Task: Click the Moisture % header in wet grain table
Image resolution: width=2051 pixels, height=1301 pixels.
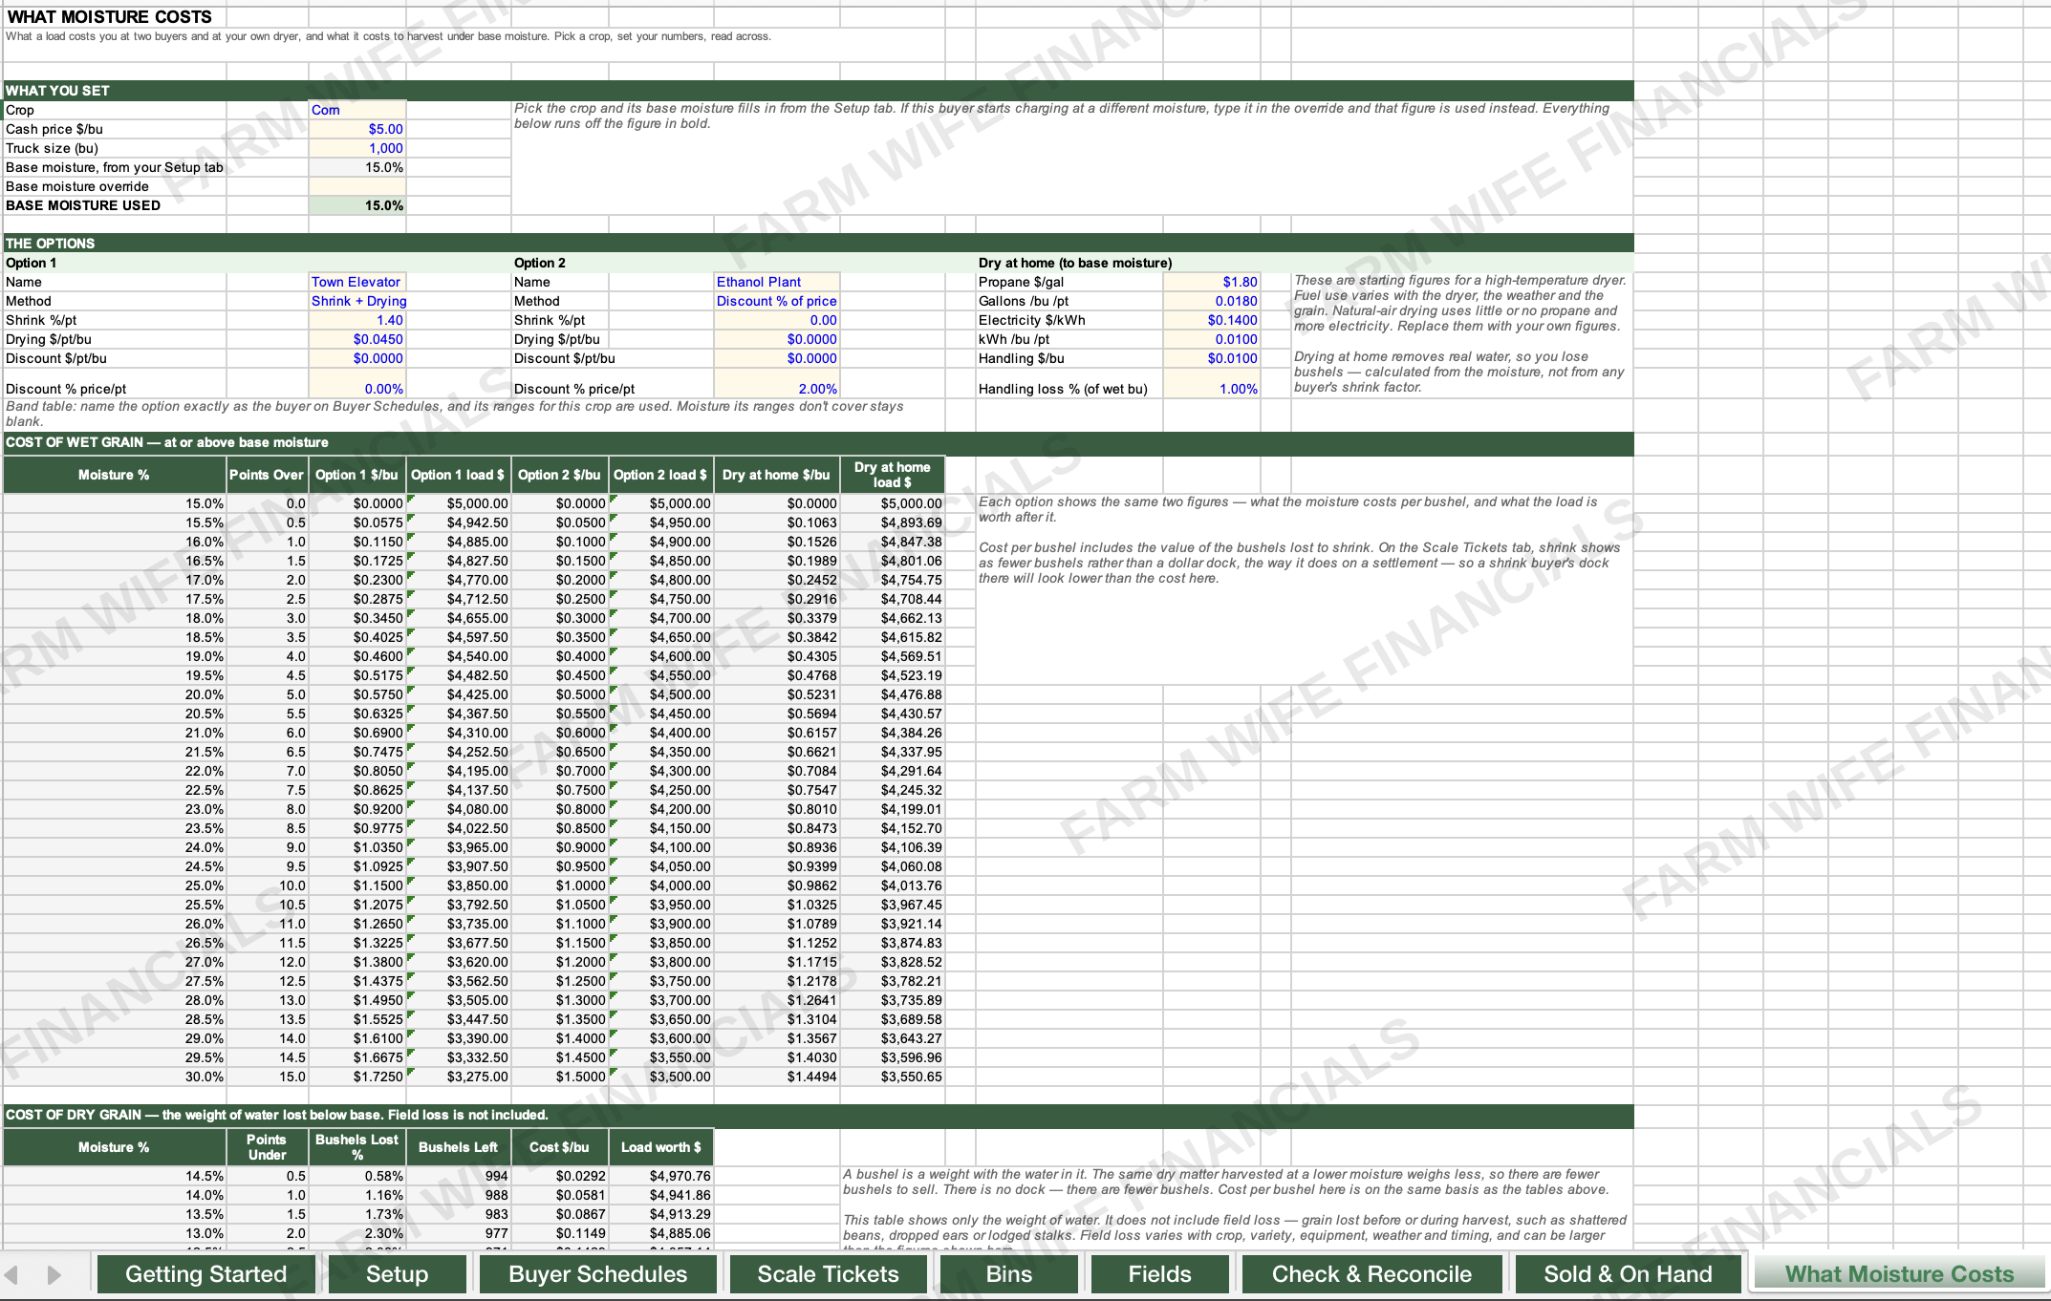Action: point(115,475)
